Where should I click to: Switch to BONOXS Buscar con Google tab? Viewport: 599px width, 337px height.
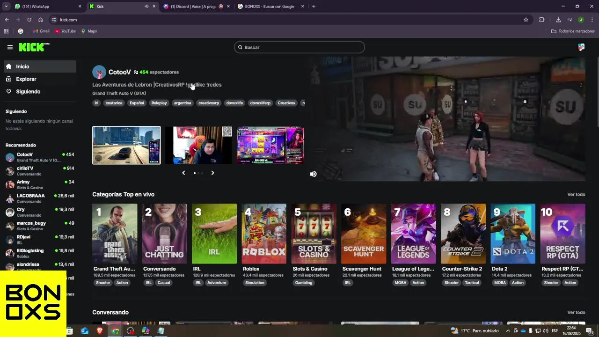point(270,7)
